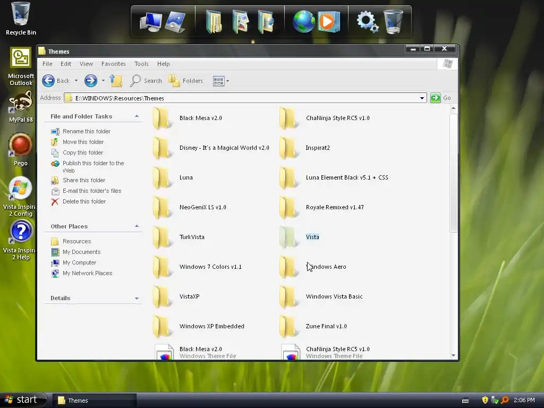Select the Microsoft Outlook desktop icon

point(21,66)
